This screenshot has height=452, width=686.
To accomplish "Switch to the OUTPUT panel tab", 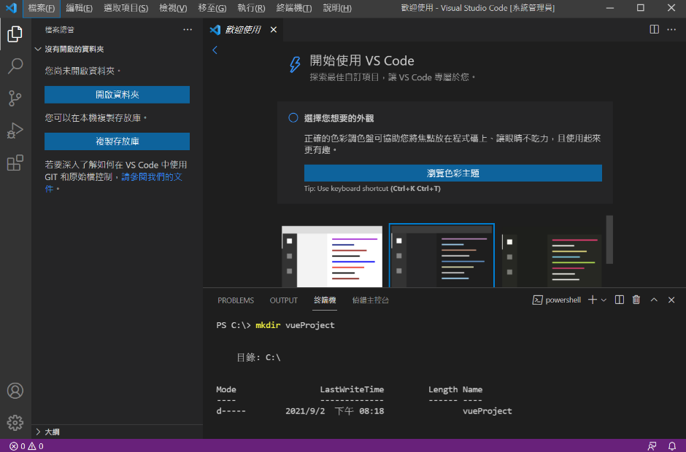I will (283, 300).
